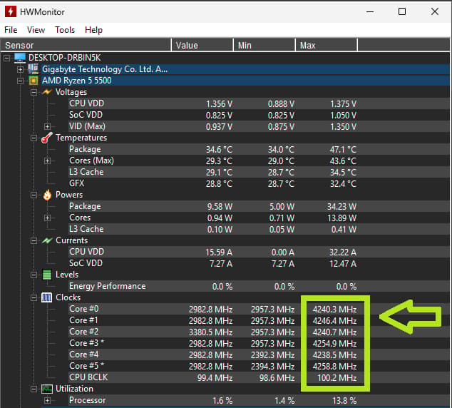Click the desktop computer icon beside DESKTOP-DRBIN5K
Image resolution: width=452 pixels, height=408 pixels.
click(20, 58)
